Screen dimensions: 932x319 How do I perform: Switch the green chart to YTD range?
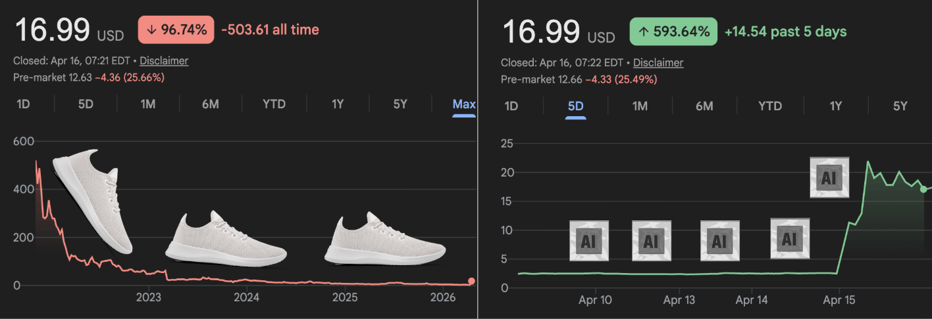[x=769, y=106]
